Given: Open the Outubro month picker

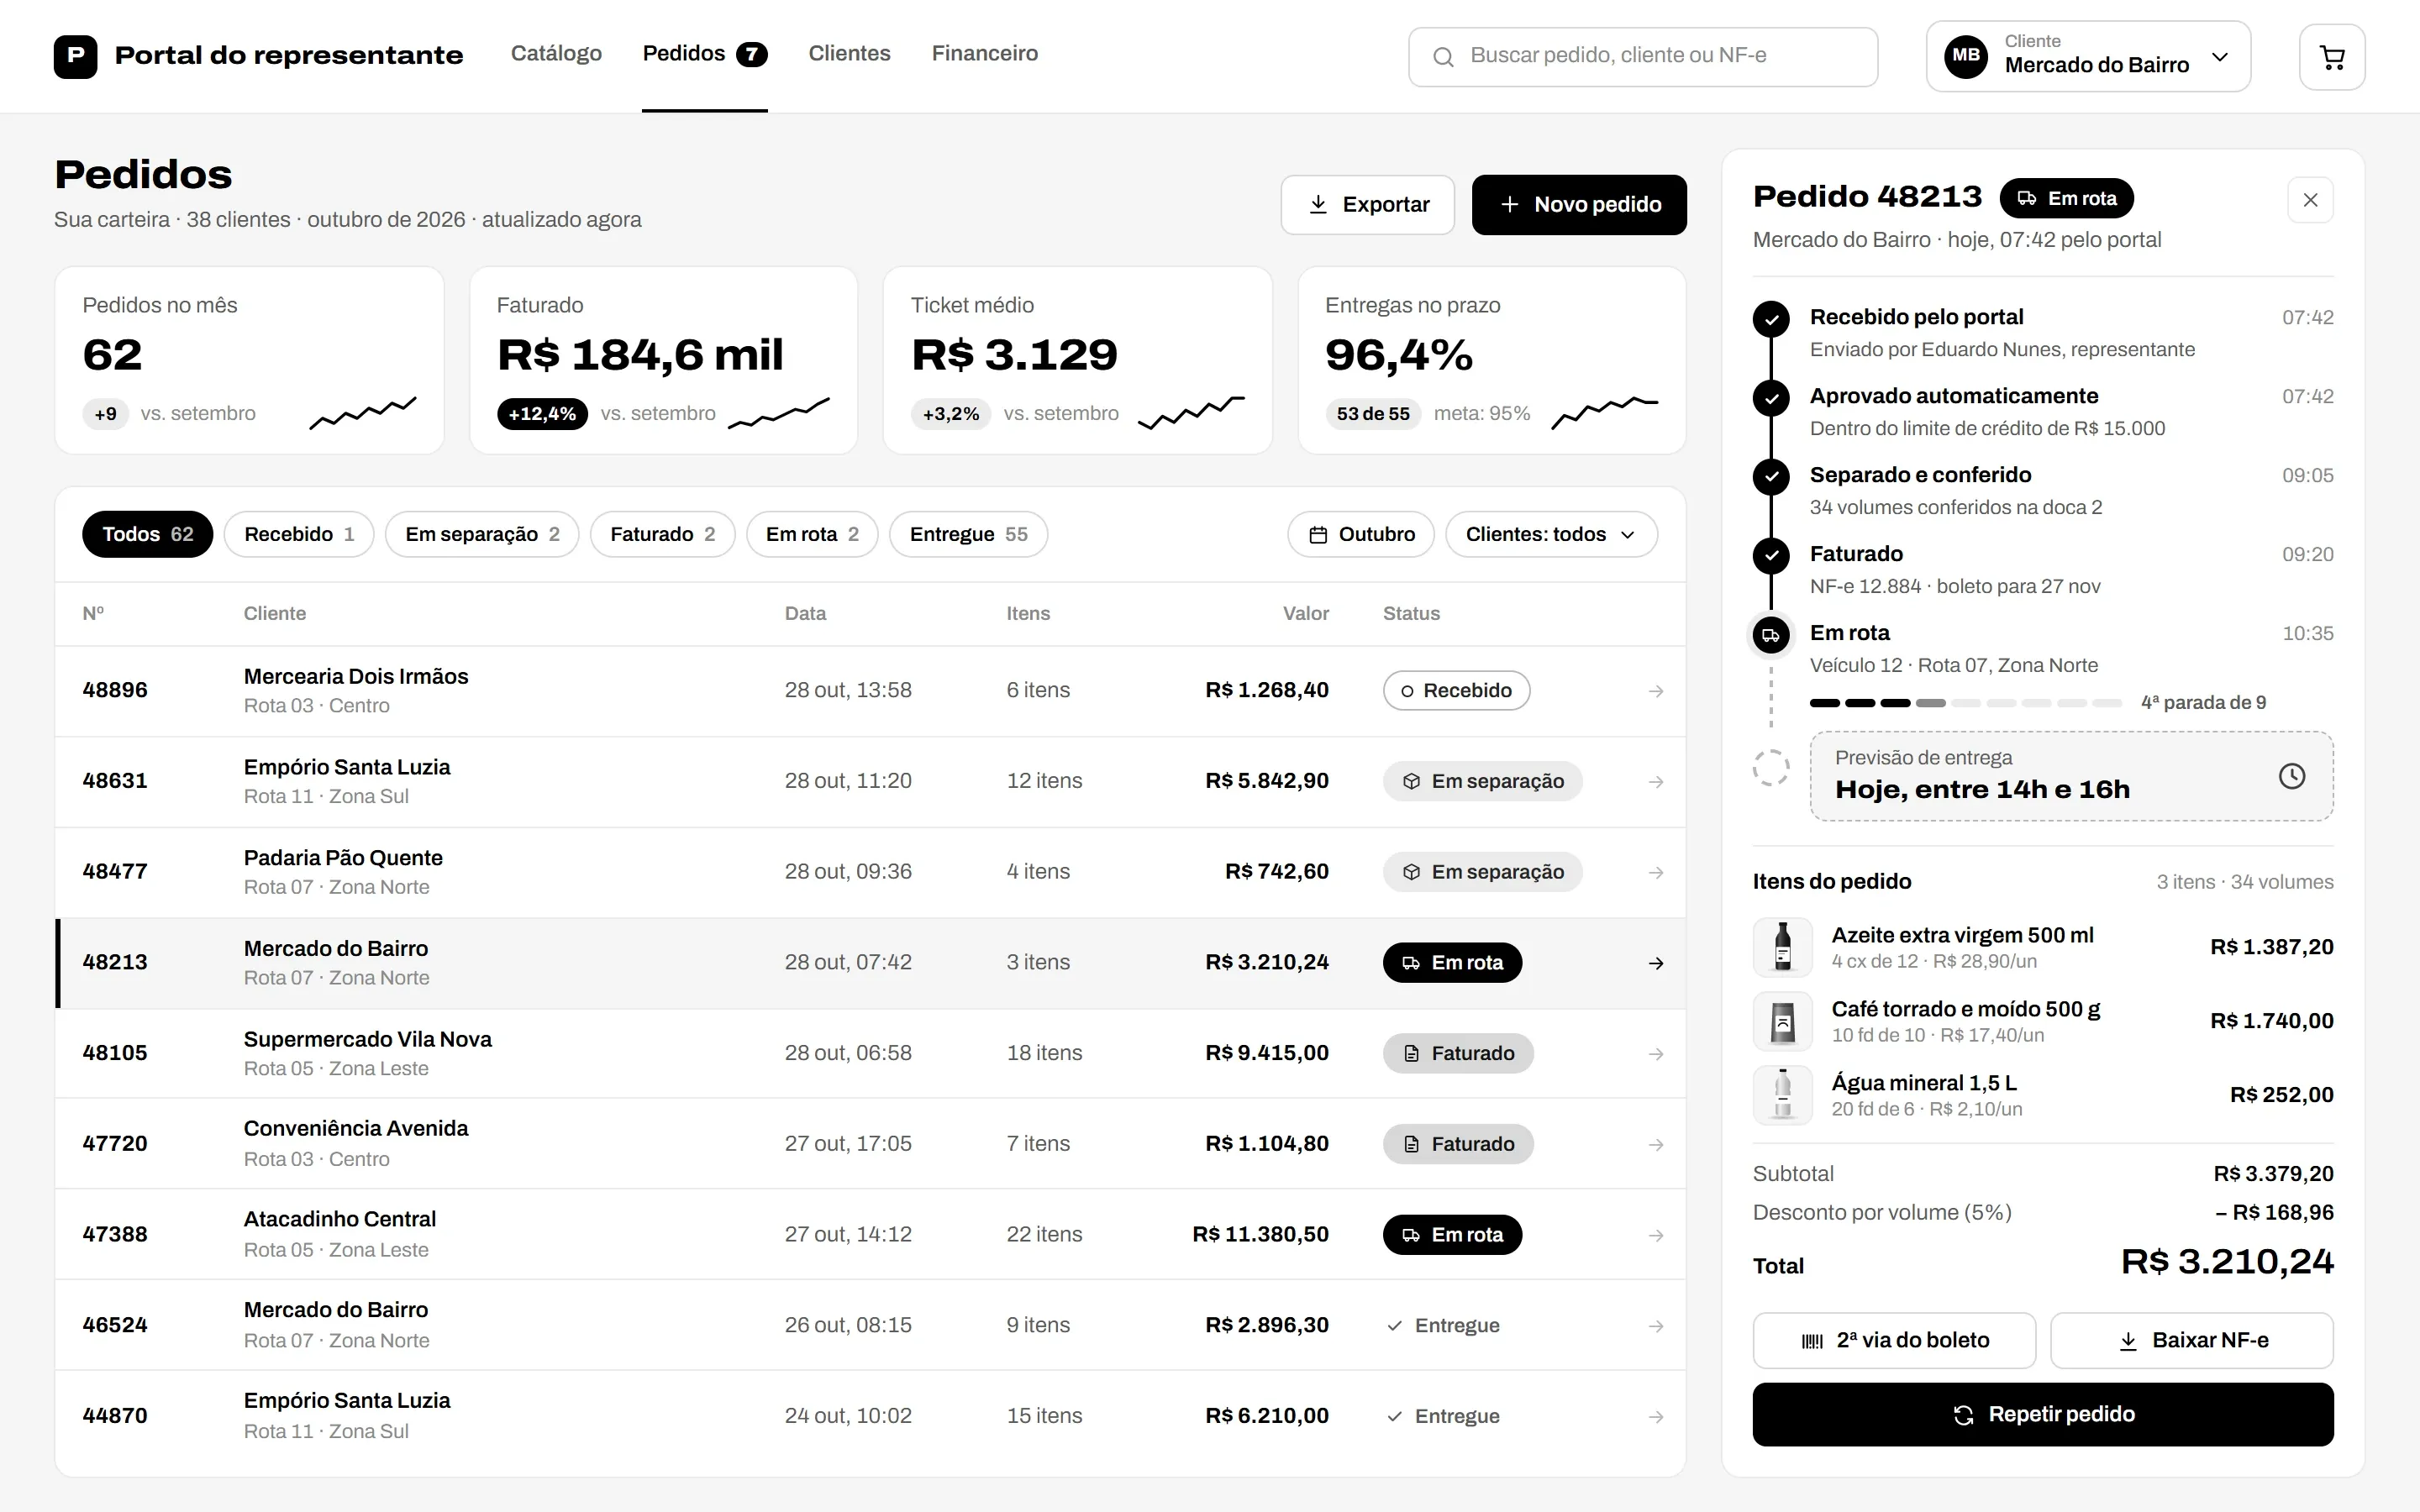Looking at the screenshot, I should point(1361,534).
